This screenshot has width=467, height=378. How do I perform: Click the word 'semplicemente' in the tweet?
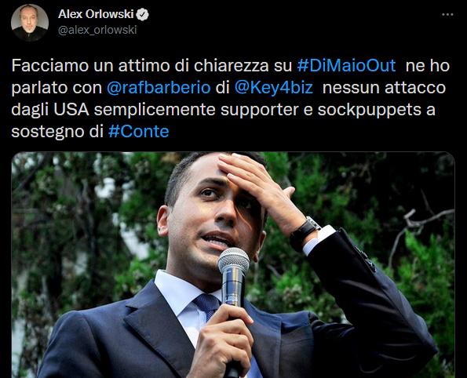155,110
